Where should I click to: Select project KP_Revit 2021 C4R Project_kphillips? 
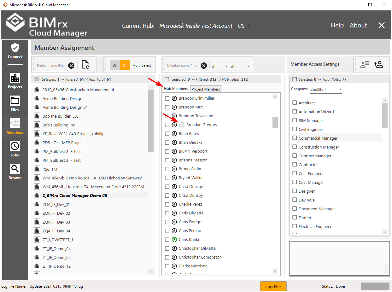pos(74,134)
